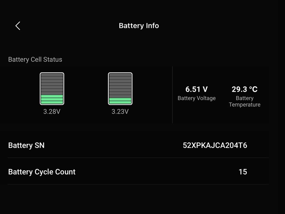Tap the gray empty bars of the 3.28V cell
This screenshot has height=214, width=285.
pyautogui.click(x=52, y=84)
